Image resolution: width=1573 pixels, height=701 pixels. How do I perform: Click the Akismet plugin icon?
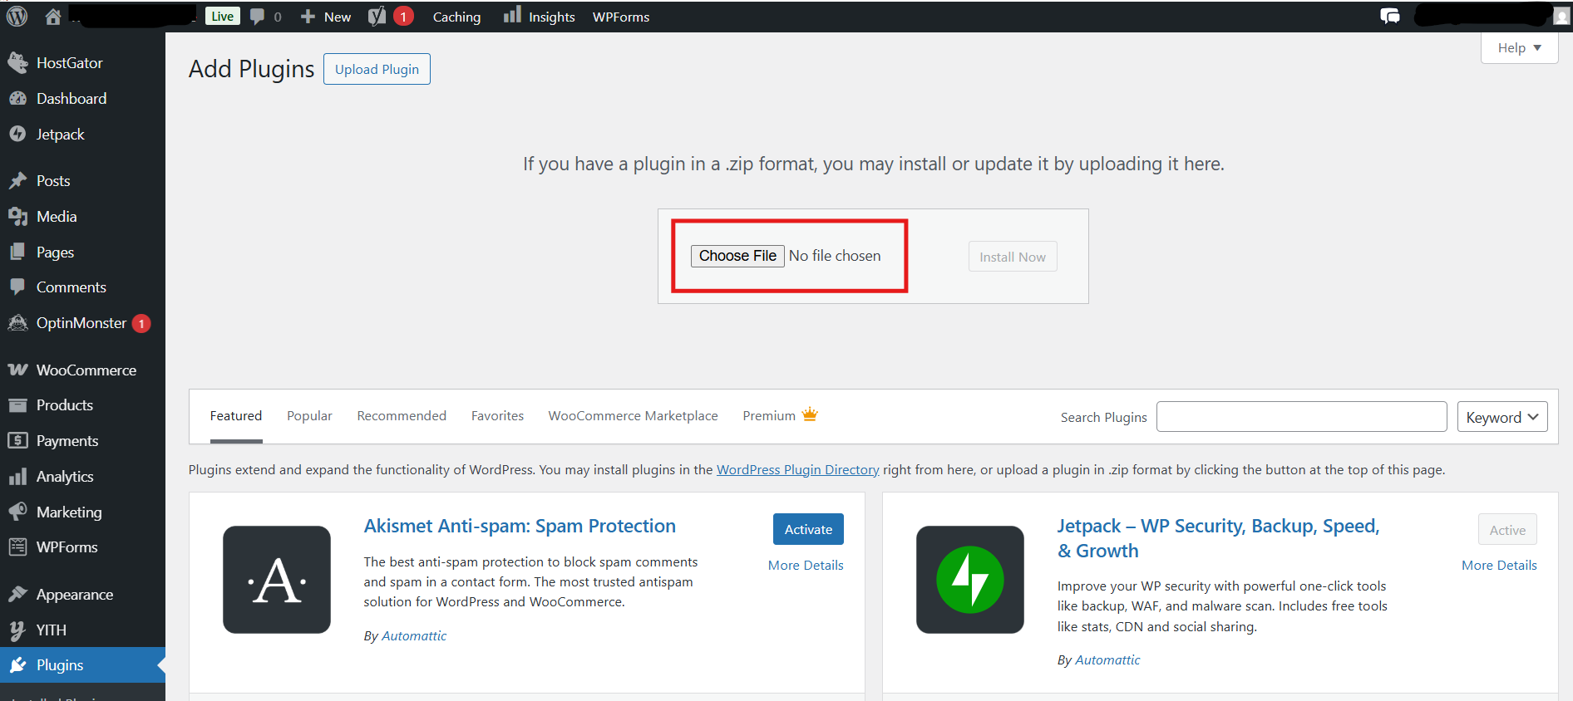276,580
